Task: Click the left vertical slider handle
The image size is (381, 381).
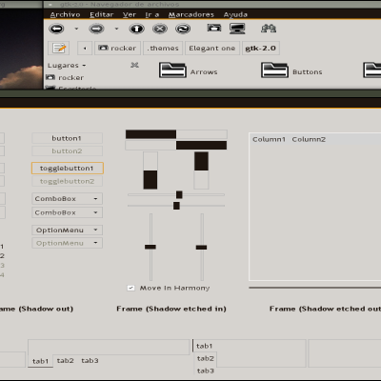Action: coord(150,247)
